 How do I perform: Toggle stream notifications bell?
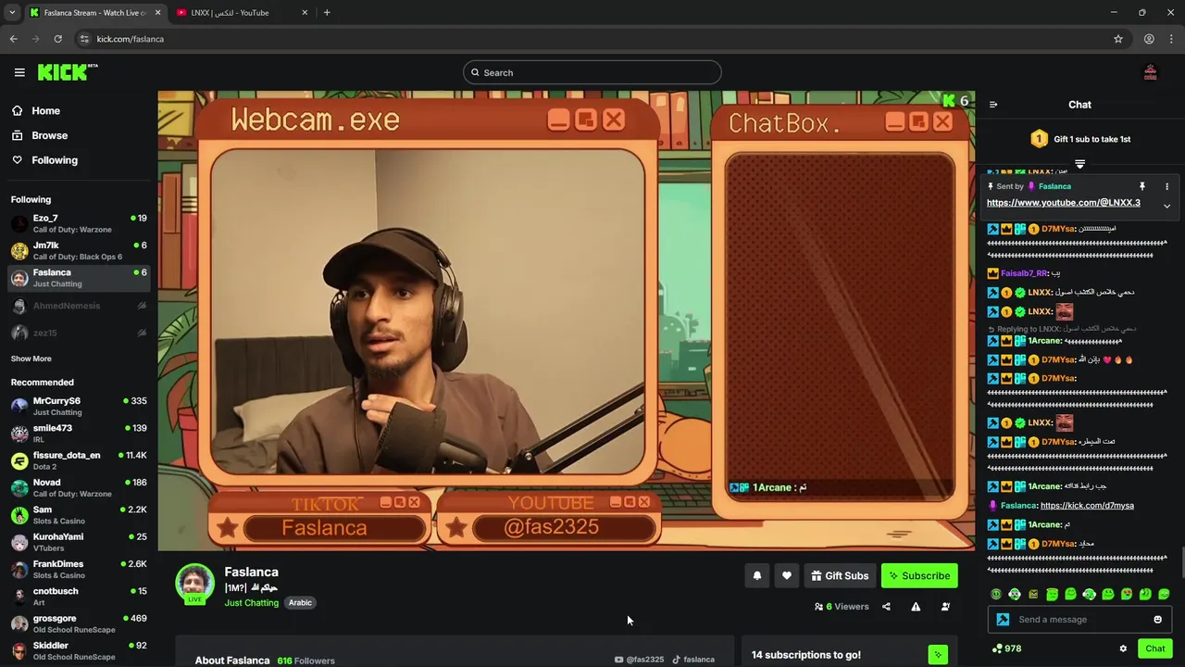pos(757,575)
